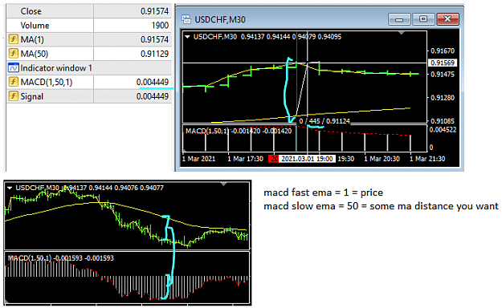Minimize the USDCHF,M30 chart window
502x308 pixels.
click(x=399, y=19)
